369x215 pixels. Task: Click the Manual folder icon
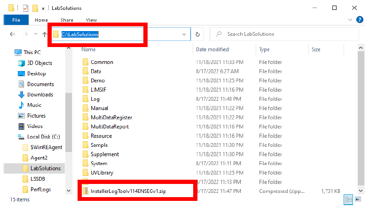pos(86,108)
